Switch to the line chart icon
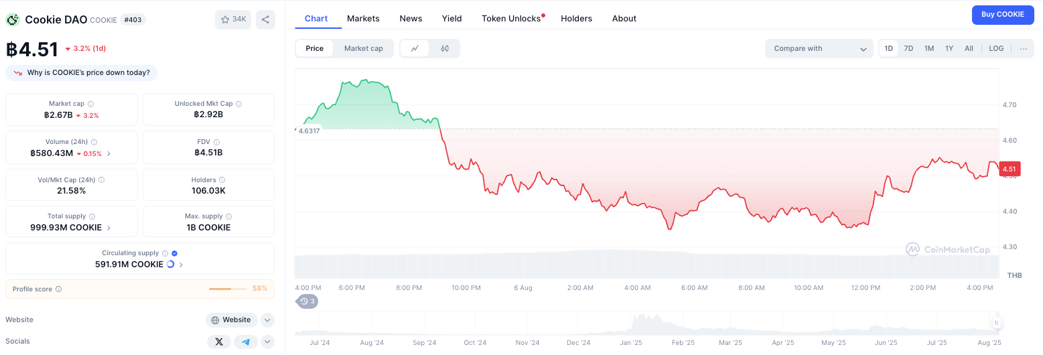Screen dimensions: 1043x355 (x=415, y=48)
